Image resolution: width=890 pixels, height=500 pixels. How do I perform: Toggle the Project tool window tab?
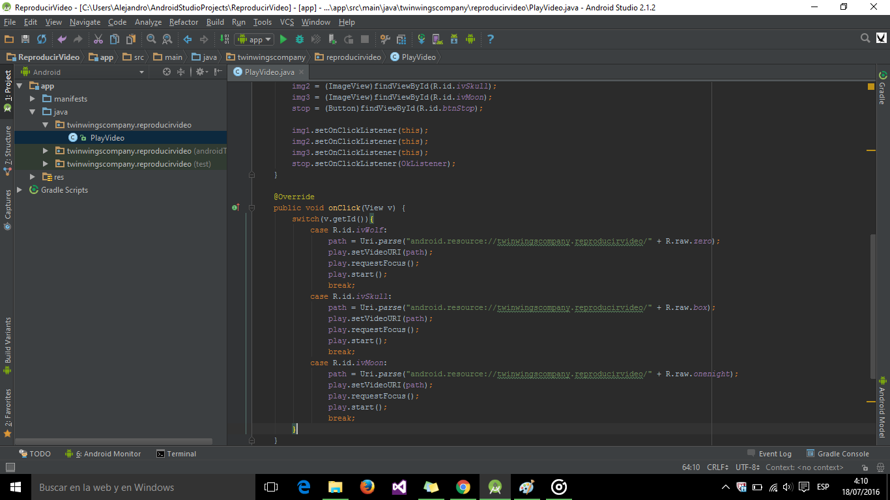click(7, 90)
